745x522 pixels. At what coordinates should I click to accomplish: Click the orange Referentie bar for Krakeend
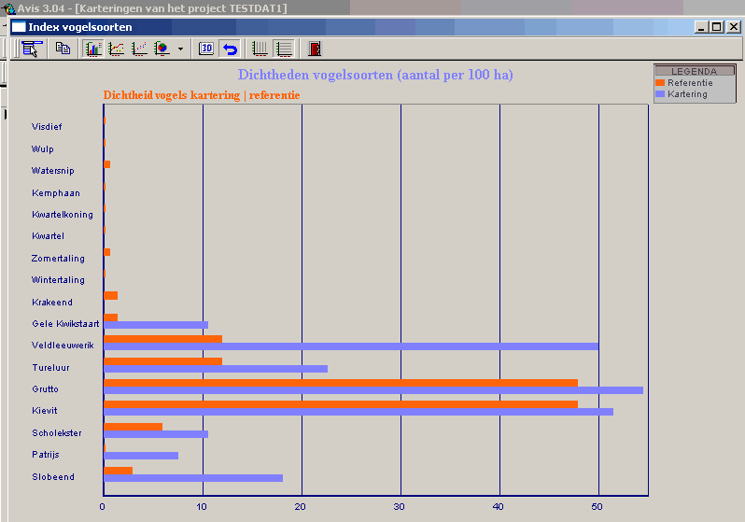pyautogui.click(x=111, y=296)
